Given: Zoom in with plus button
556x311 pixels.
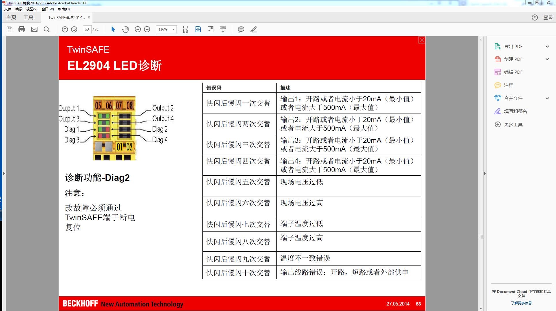Looking at the screenshot, I should pos(147,29).
